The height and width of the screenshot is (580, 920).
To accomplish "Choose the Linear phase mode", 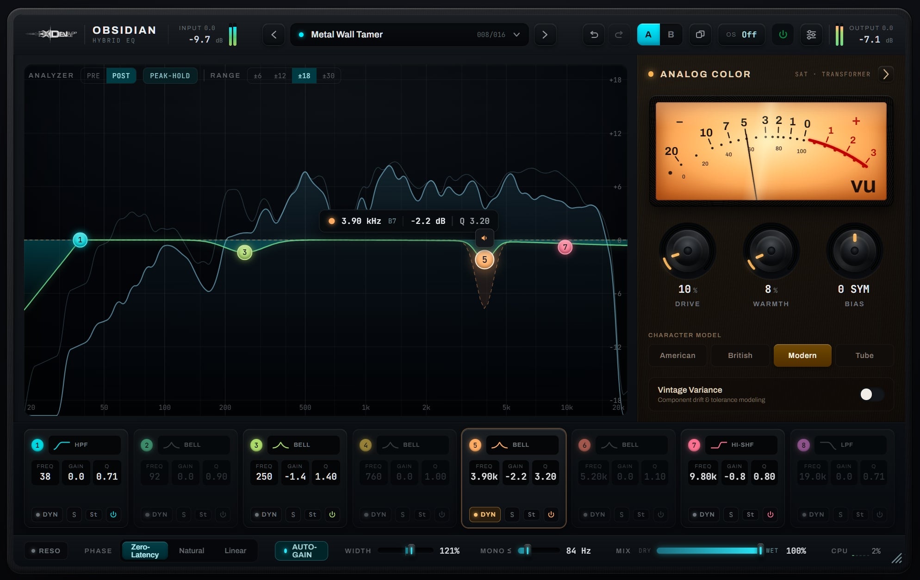I will tap(236, 551).
